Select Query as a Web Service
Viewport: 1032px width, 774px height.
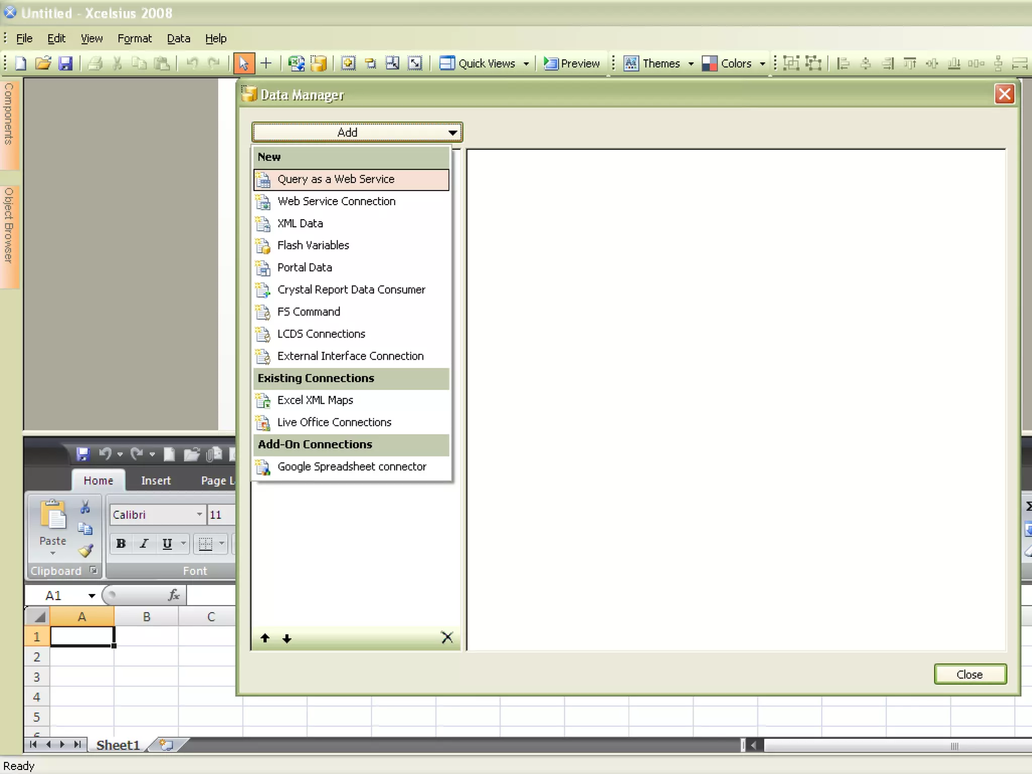click(x=351, y=179)
